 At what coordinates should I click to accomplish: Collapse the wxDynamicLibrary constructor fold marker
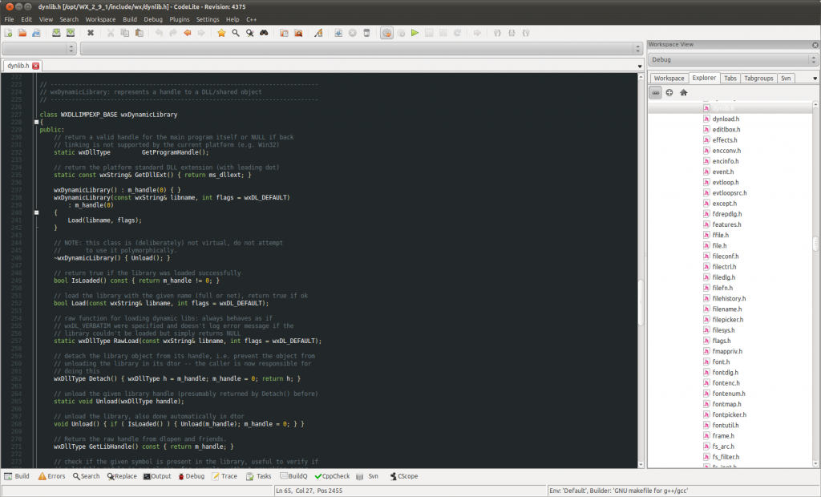click(x=36, y=212)
